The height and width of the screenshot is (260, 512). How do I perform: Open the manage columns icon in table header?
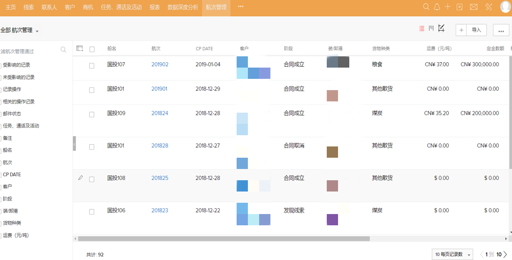tap(80, 49)
